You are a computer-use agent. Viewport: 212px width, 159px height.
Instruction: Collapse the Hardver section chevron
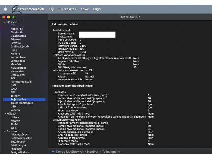[x=5, y=22]
